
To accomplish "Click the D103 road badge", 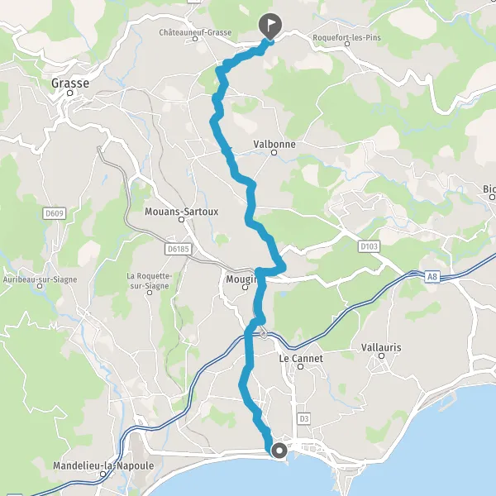I will point(370,246).
